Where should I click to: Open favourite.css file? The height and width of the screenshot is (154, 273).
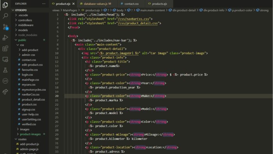30,70
